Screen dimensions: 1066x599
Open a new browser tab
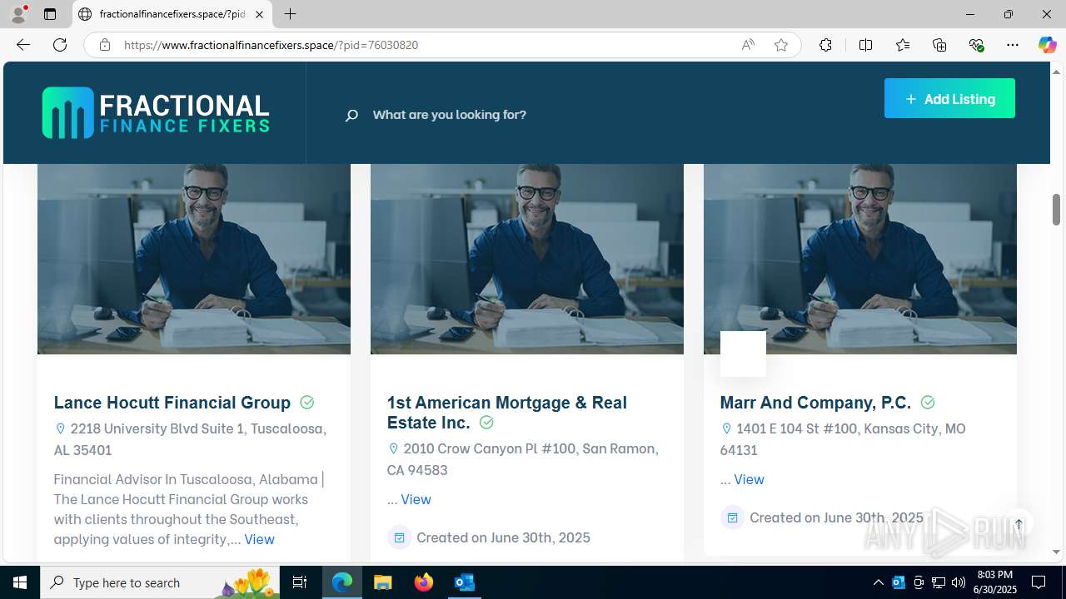(290, 14)
